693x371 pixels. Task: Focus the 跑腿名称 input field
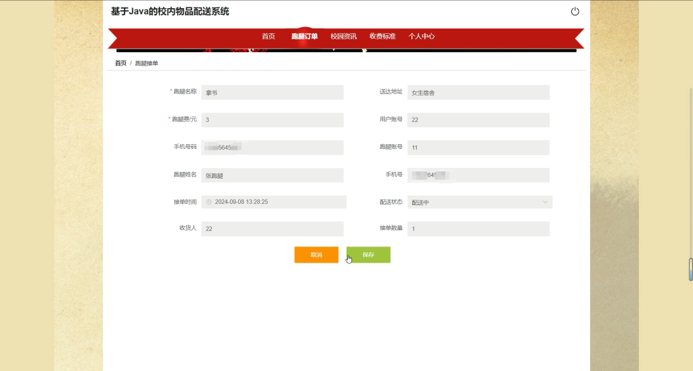[272, 93]
